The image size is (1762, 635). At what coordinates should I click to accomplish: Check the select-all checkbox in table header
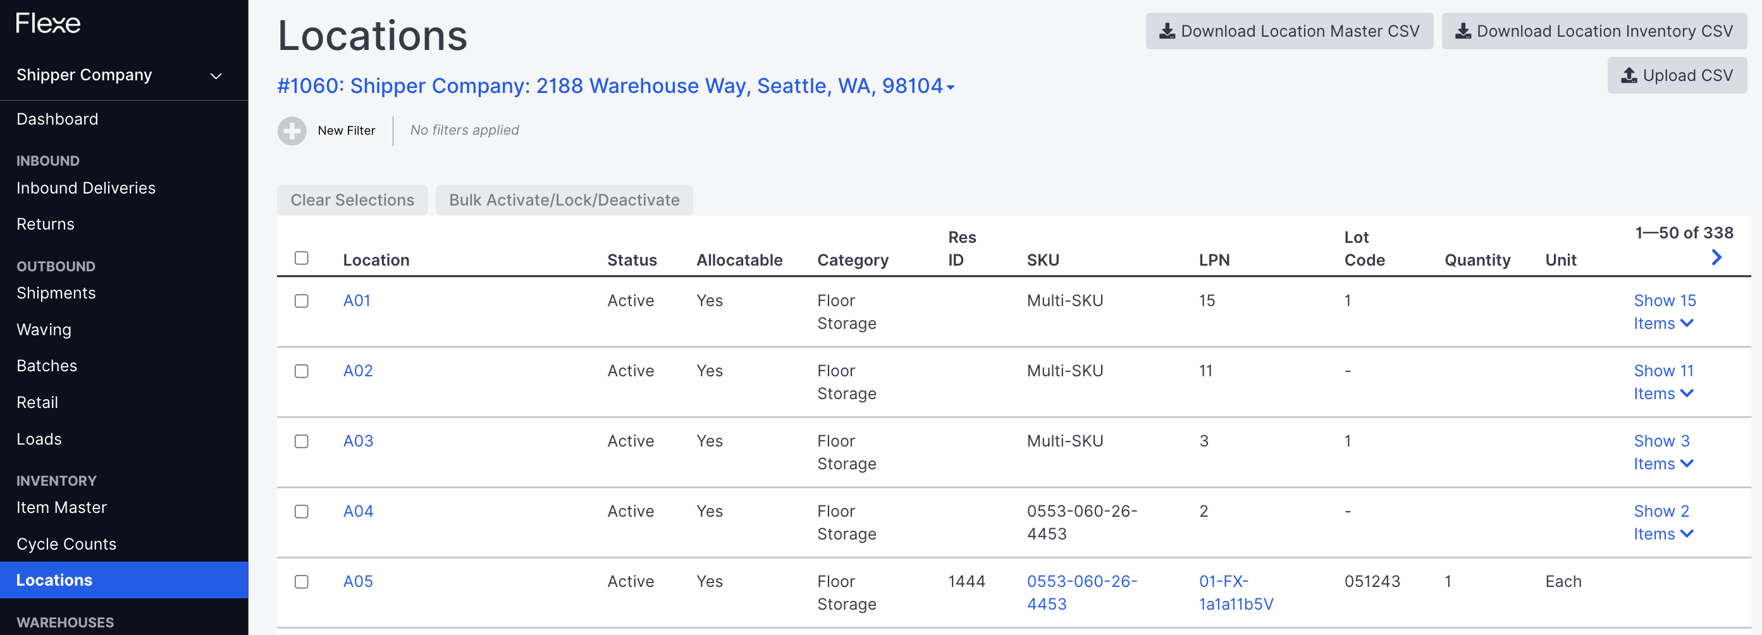(x=302, y=257)
